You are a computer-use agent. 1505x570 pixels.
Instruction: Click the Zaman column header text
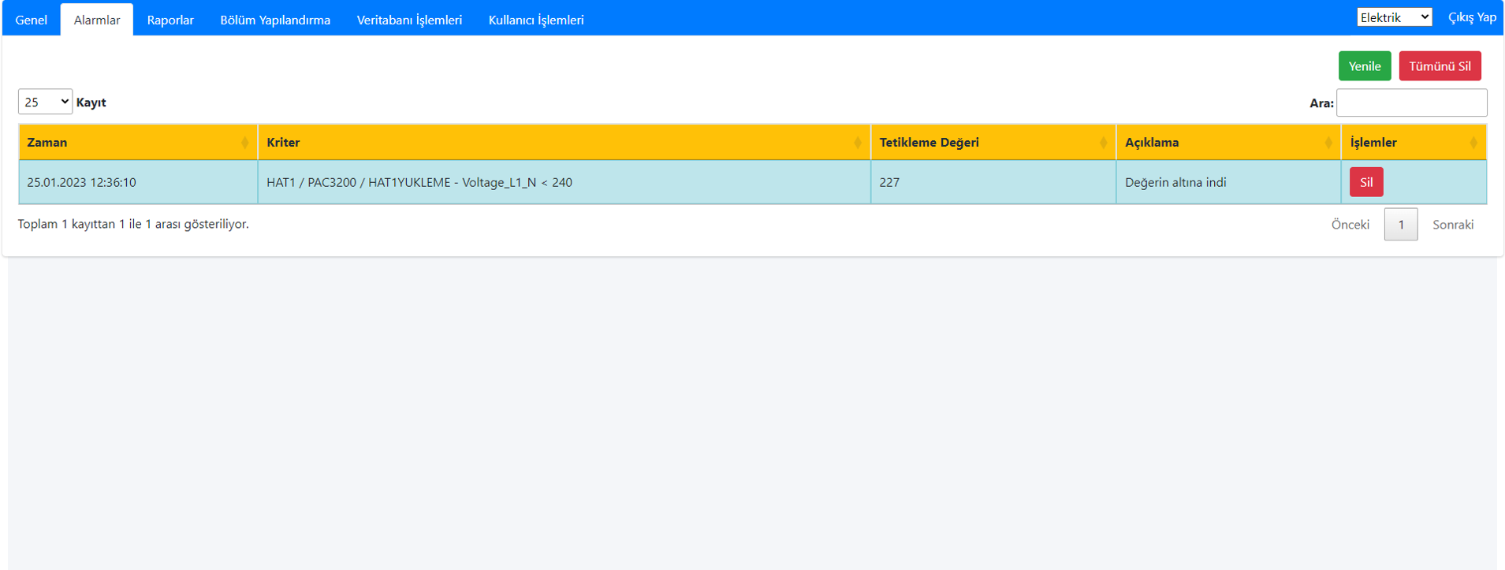[x=47, y=143]
